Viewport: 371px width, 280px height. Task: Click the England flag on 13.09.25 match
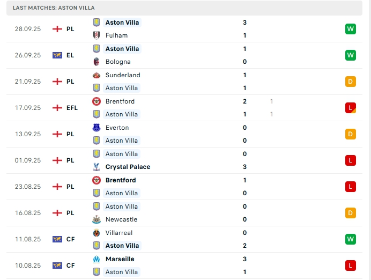point(57,134)
